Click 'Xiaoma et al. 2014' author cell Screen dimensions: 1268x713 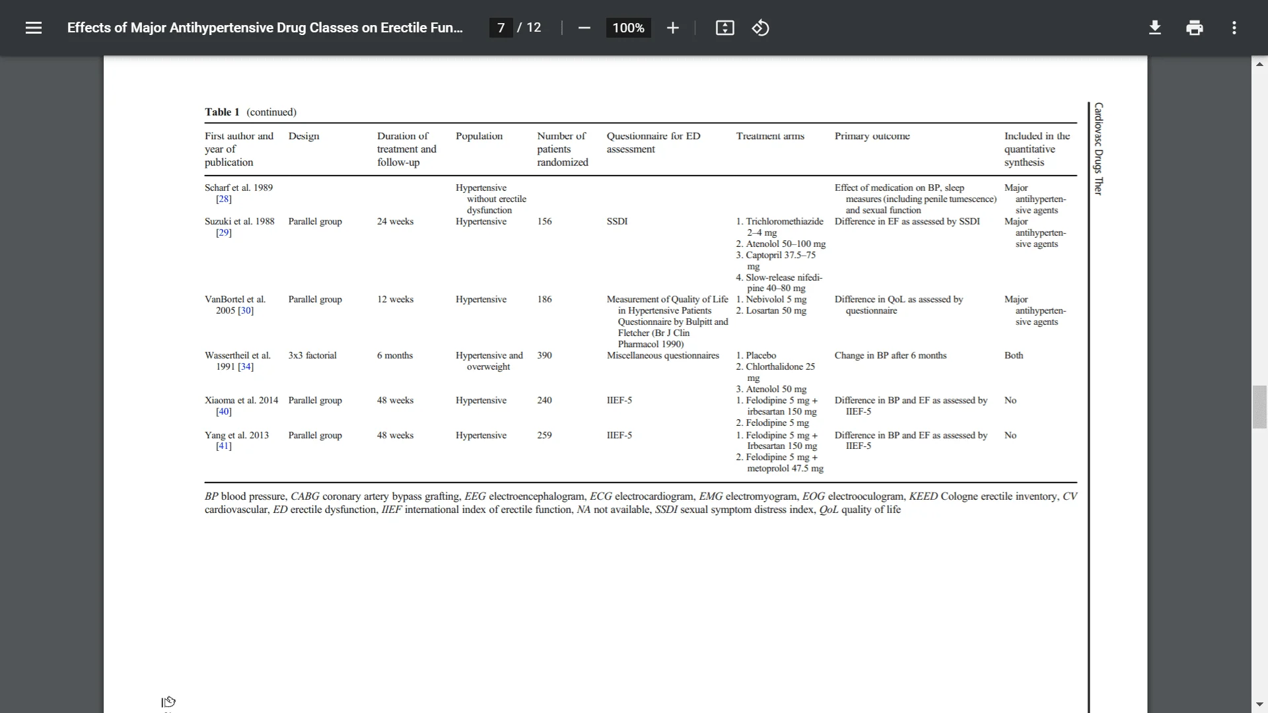coord(241,400)
